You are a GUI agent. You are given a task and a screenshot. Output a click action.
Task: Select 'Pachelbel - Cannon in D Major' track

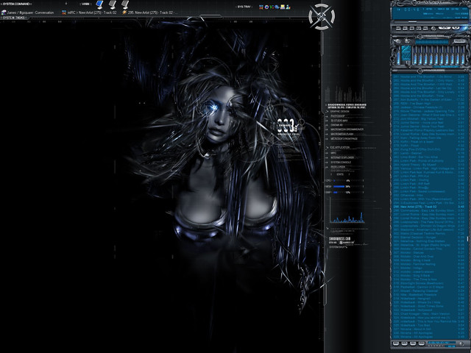[x=428, y=287]
